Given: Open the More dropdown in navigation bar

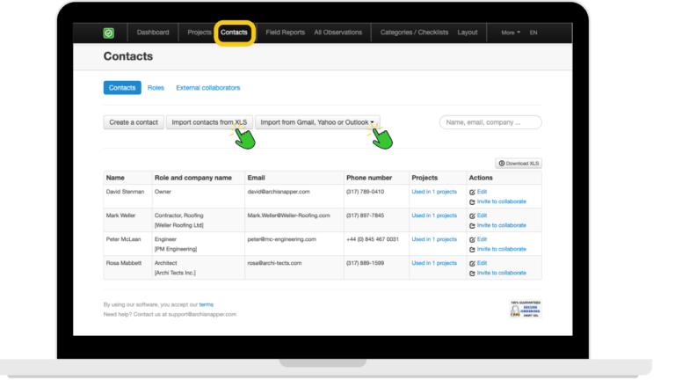Looking at the screenshot, I should click(510, 33).
